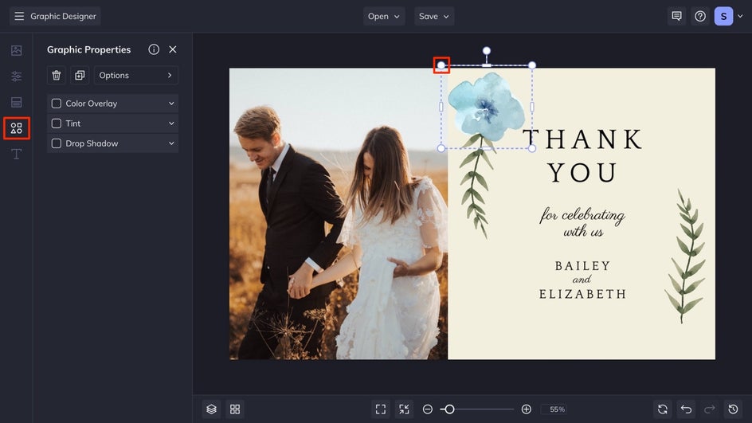
Task: Expand the Color Overlay section chevron
Action: click(171, 104)
